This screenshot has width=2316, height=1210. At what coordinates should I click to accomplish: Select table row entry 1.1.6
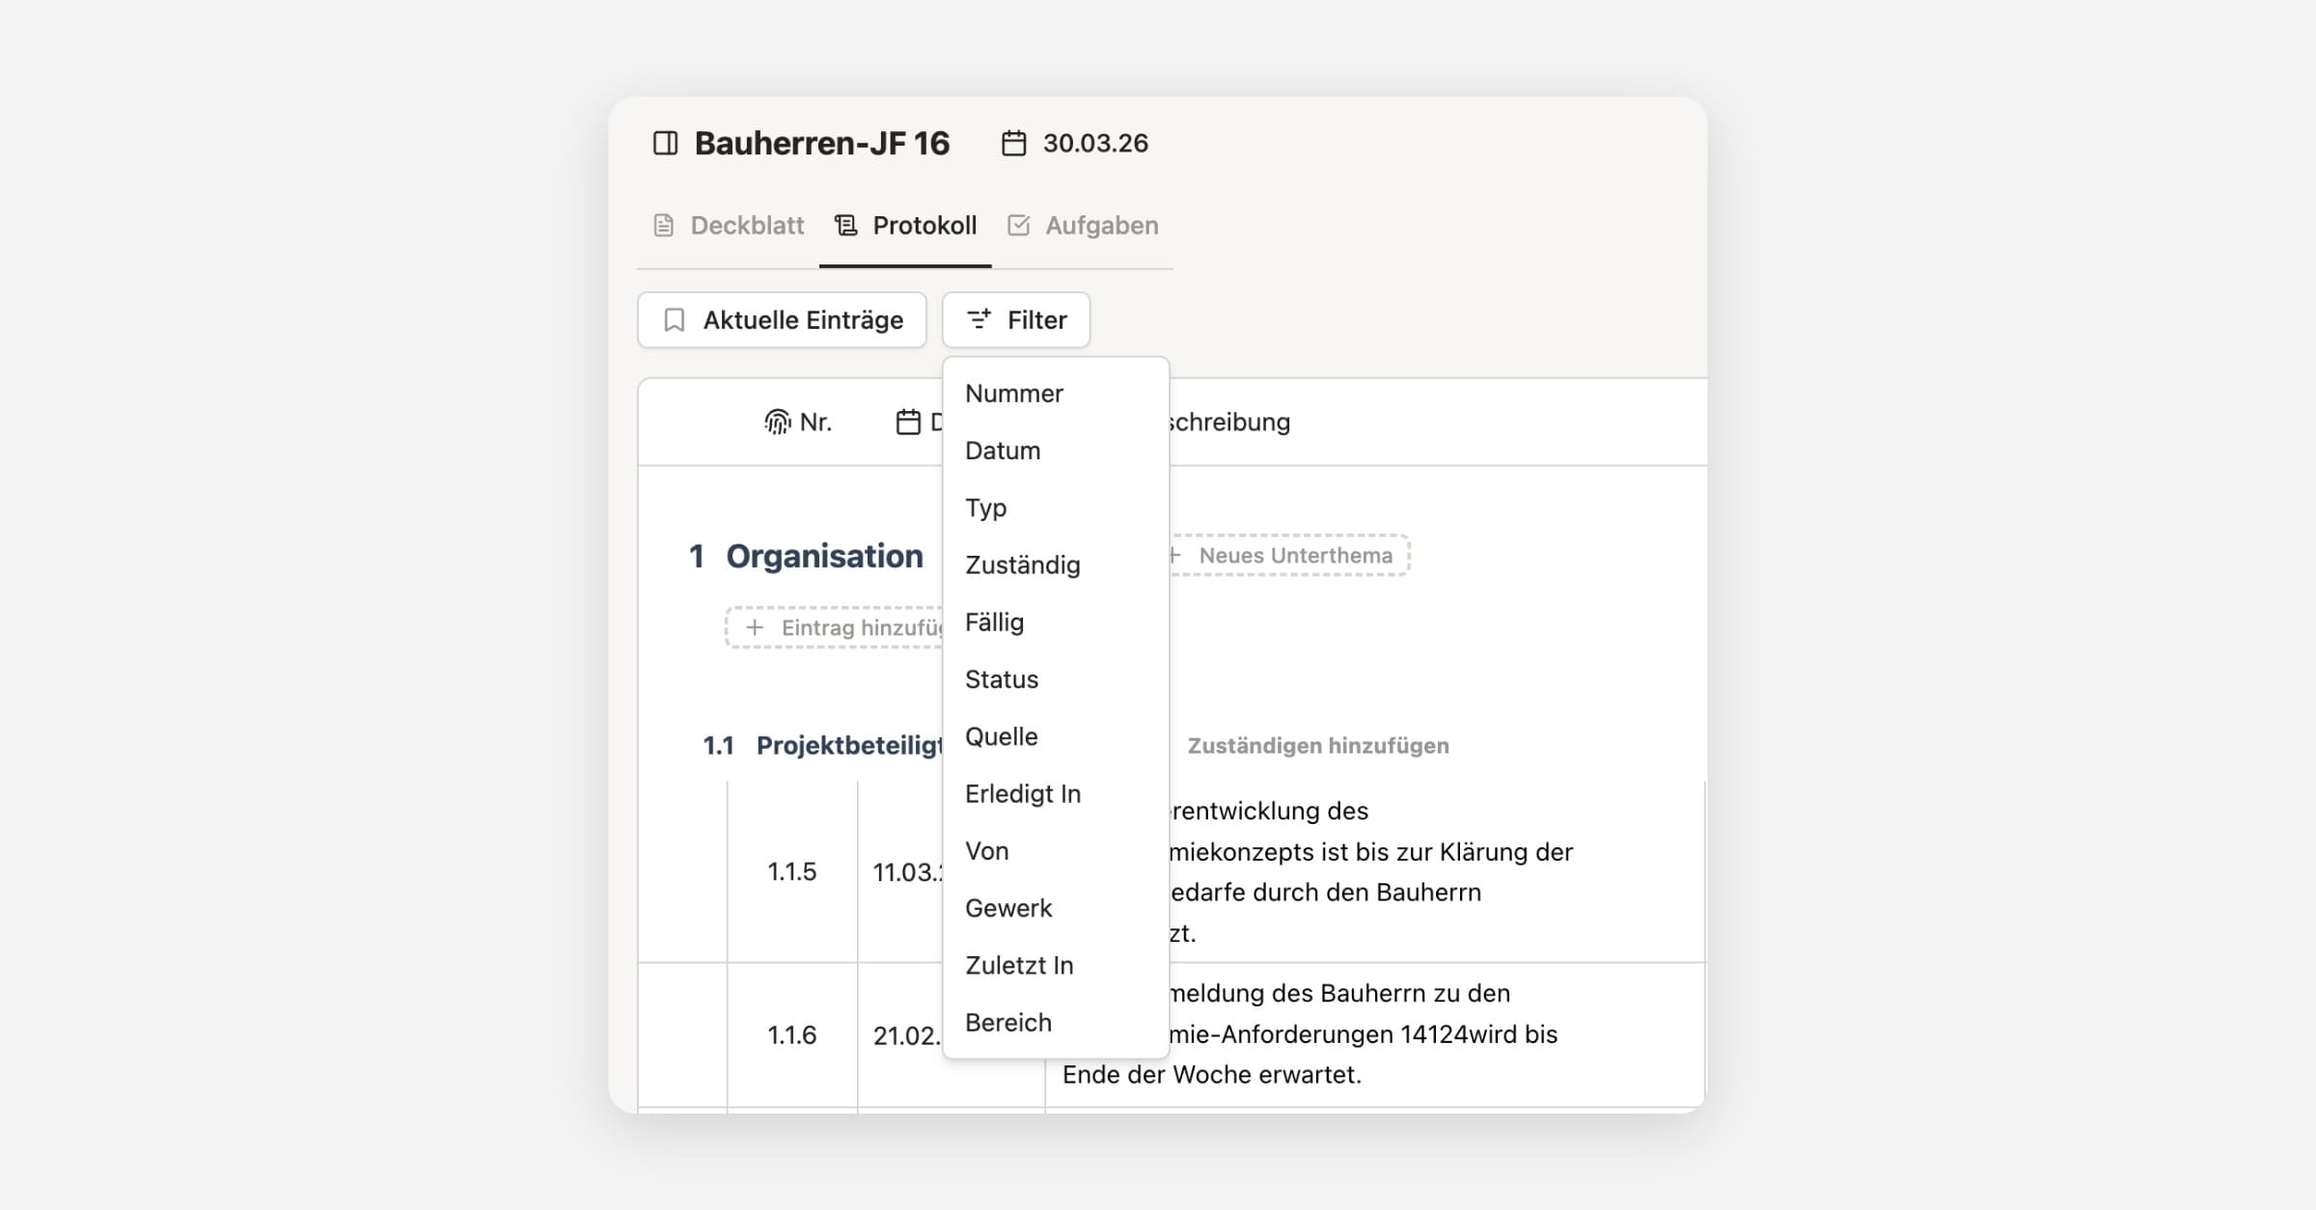(x=791, y=1035)
